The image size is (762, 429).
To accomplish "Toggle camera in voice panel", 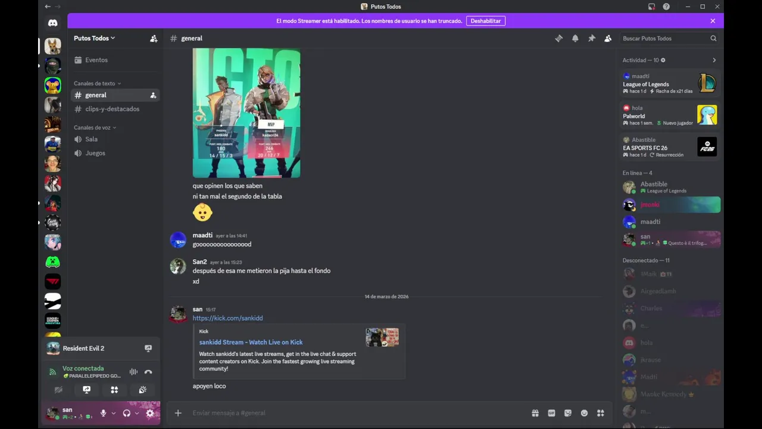I will (x=58, y=390).
